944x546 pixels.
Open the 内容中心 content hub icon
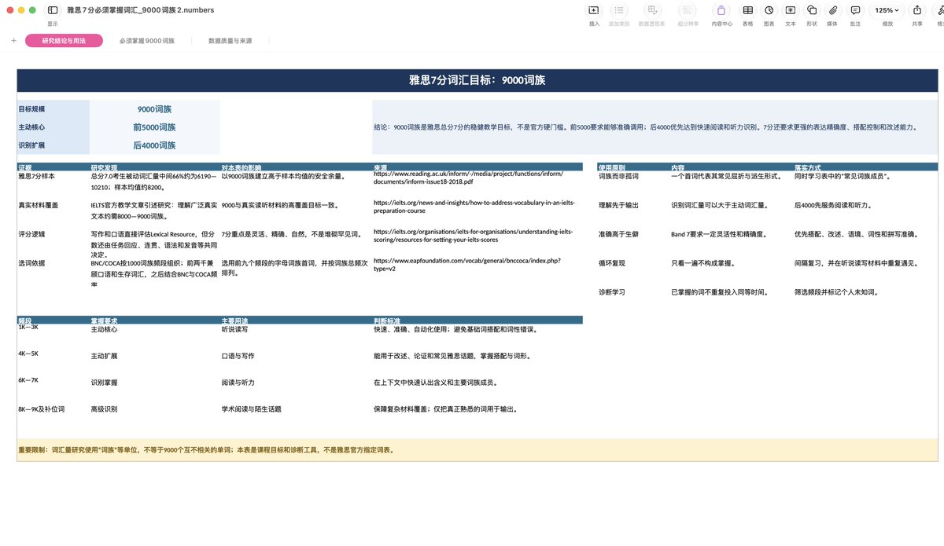[721, 10]
